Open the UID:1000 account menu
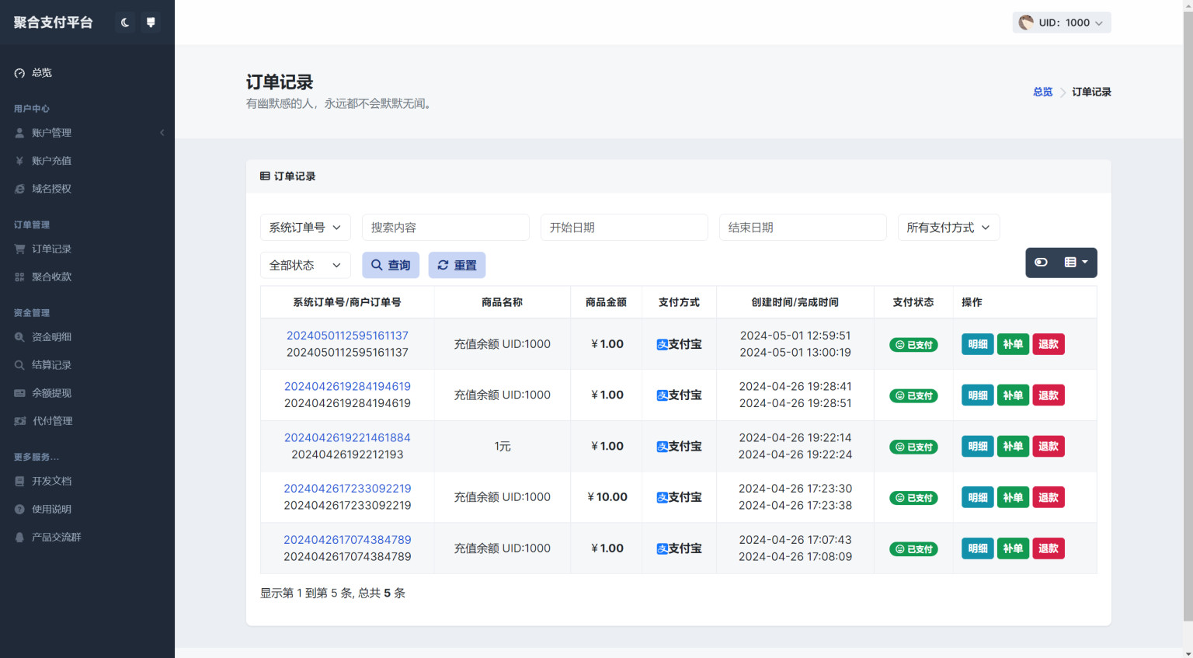The width and height of the screenshot is (1193, 658). 1061,22
